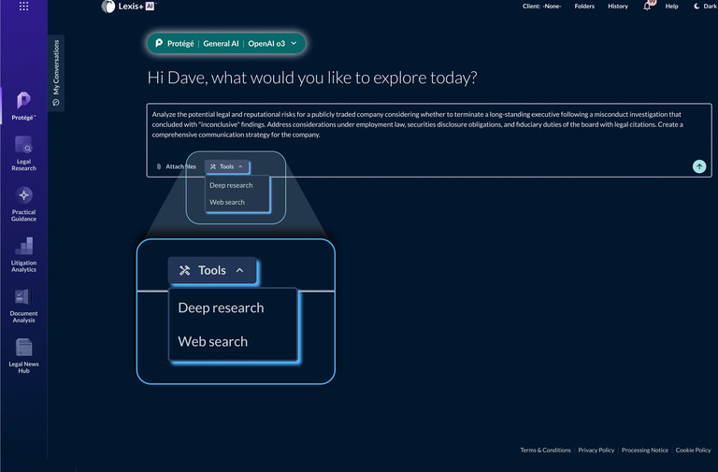Open the app launcher grid icon
The image size is (718, 472).
pyautogui.click(x=23, y=6)
